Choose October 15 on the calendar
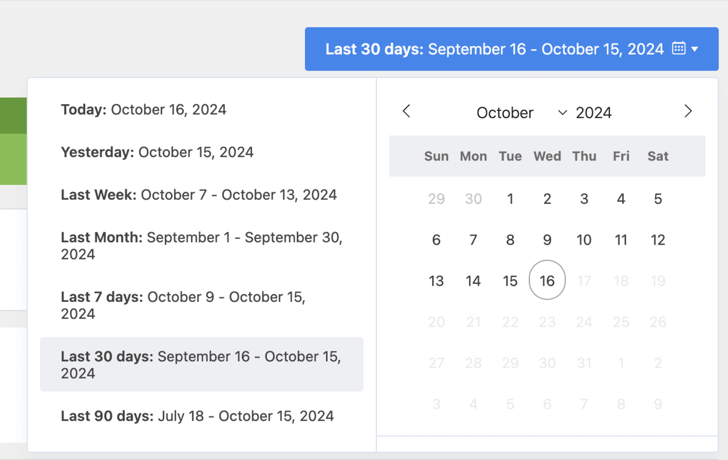 [510, 281]
